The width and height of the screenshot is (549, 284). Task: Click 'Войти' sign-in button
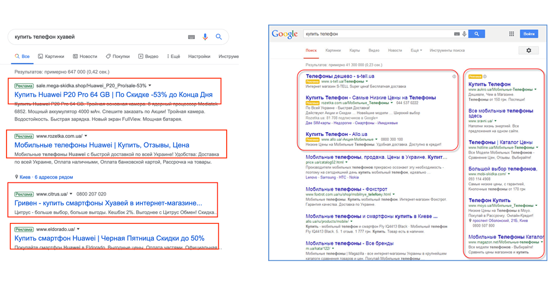coord(529,34)
